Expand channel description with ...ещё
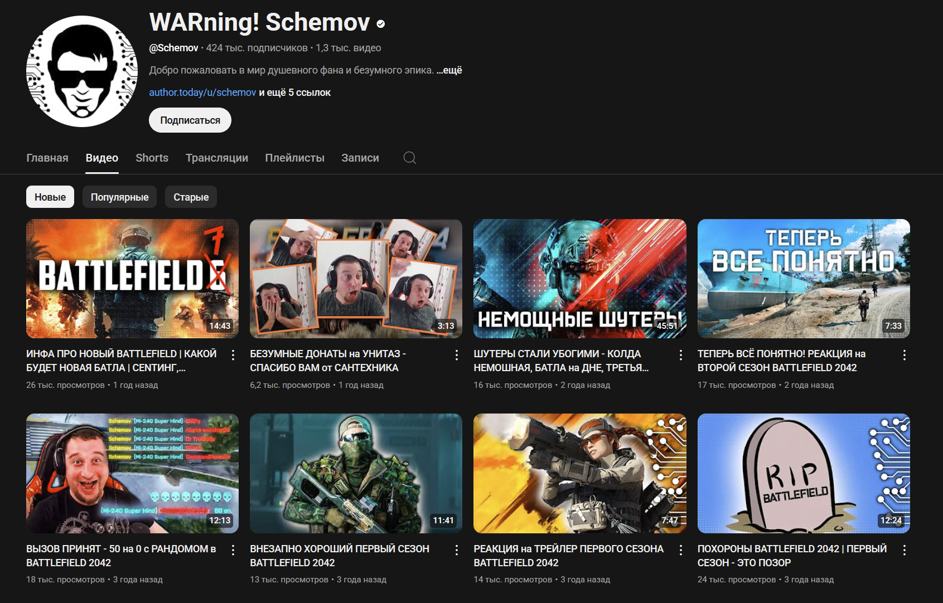This screenshot has height=603, width=943. click(x=449, y=70)
